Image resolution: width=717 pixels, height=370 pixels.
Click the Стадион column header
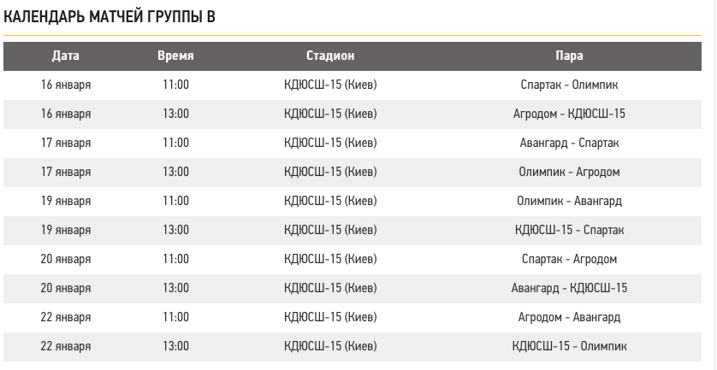click(330, 56)
